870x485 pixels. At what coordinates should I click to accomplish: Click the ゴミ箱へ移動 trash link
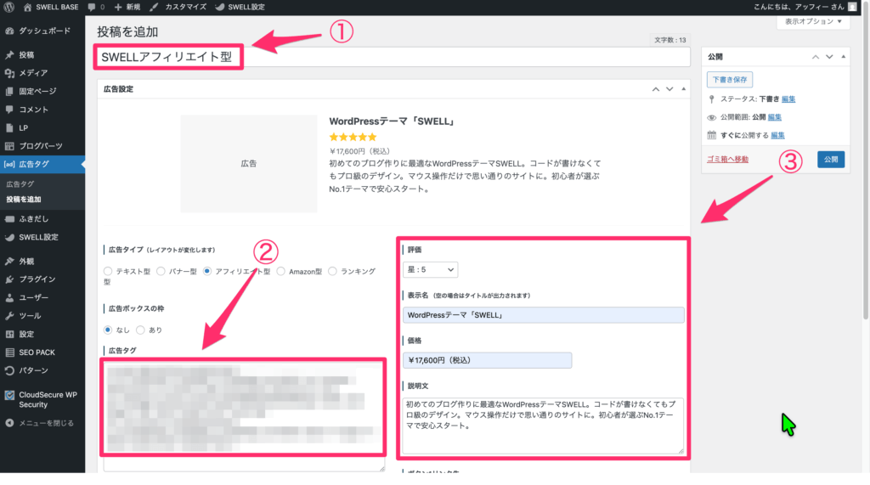click(727, 159)
